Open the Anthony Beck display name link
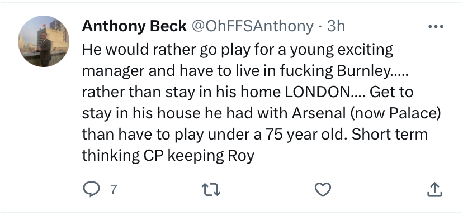Viewport: 463px width, 216px height. coord(134,26)
